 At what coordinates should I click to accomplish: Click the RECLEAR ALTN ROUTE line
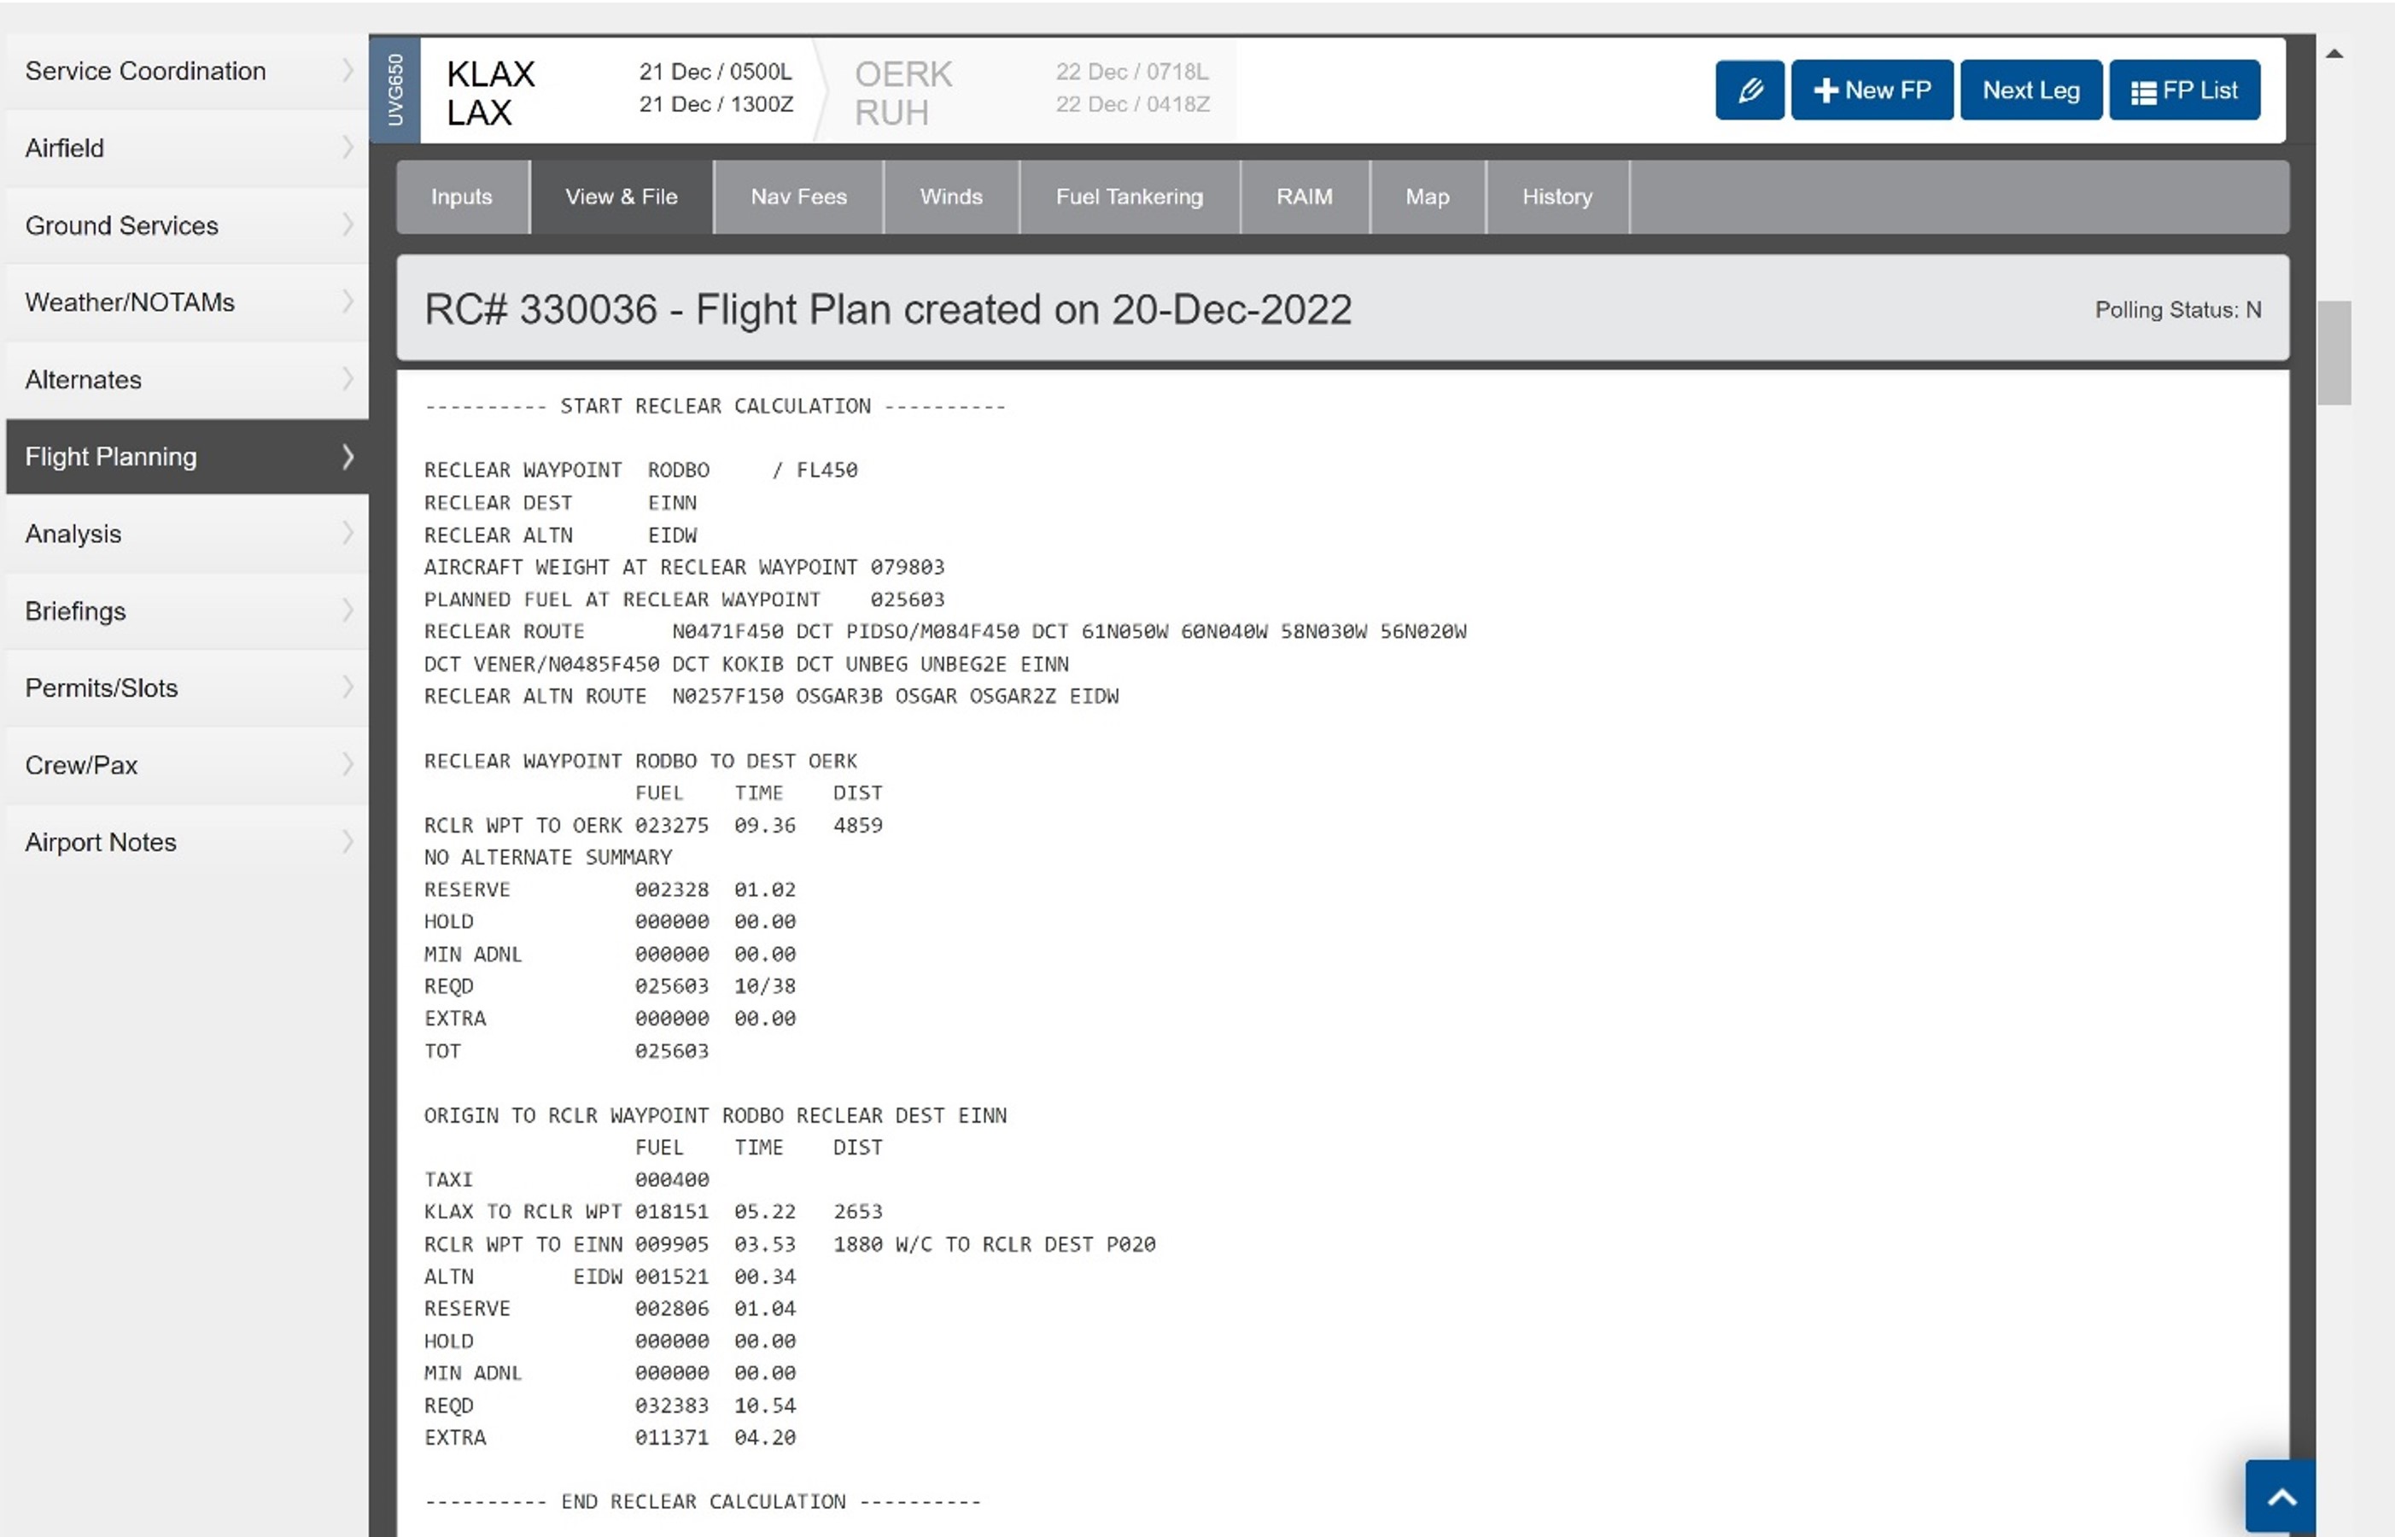[x=771, y=697]
